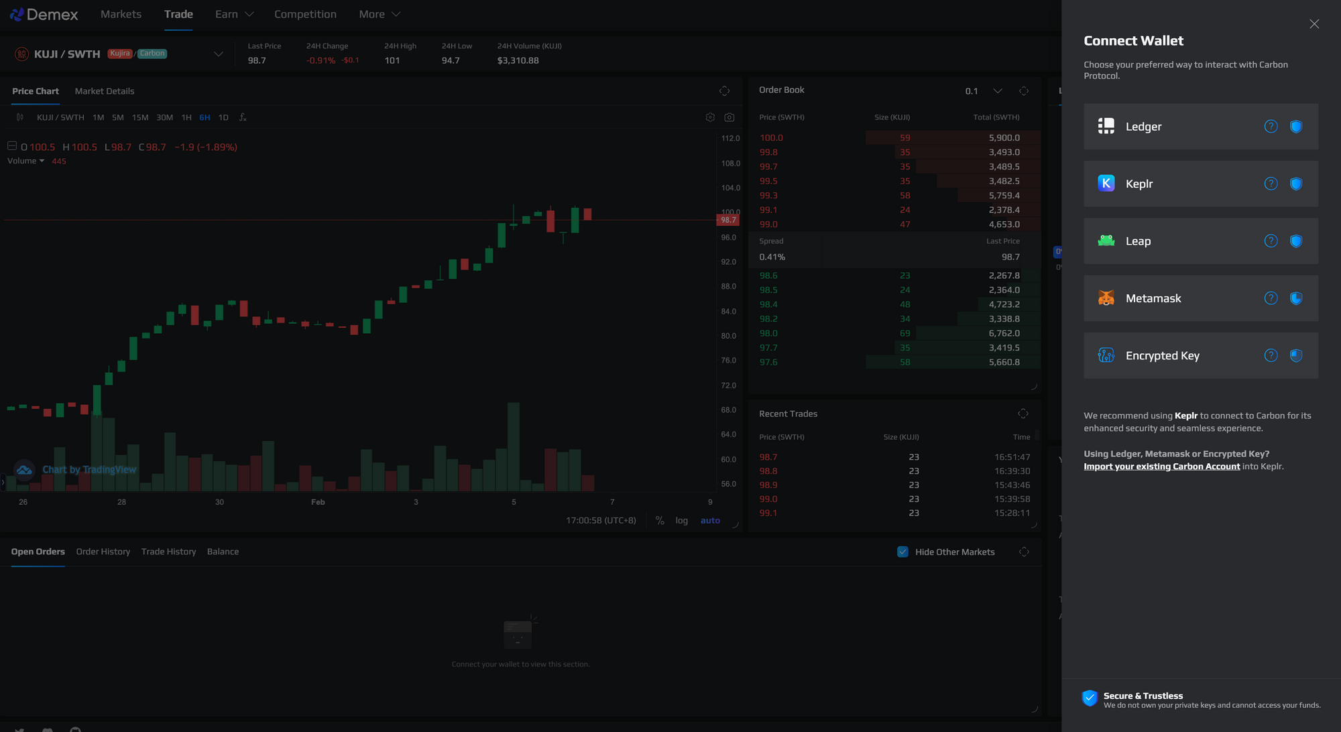Viewport: 1341px width, 732px height.
Task: Expand the left chart sidebar arrow
Action: 3,482
